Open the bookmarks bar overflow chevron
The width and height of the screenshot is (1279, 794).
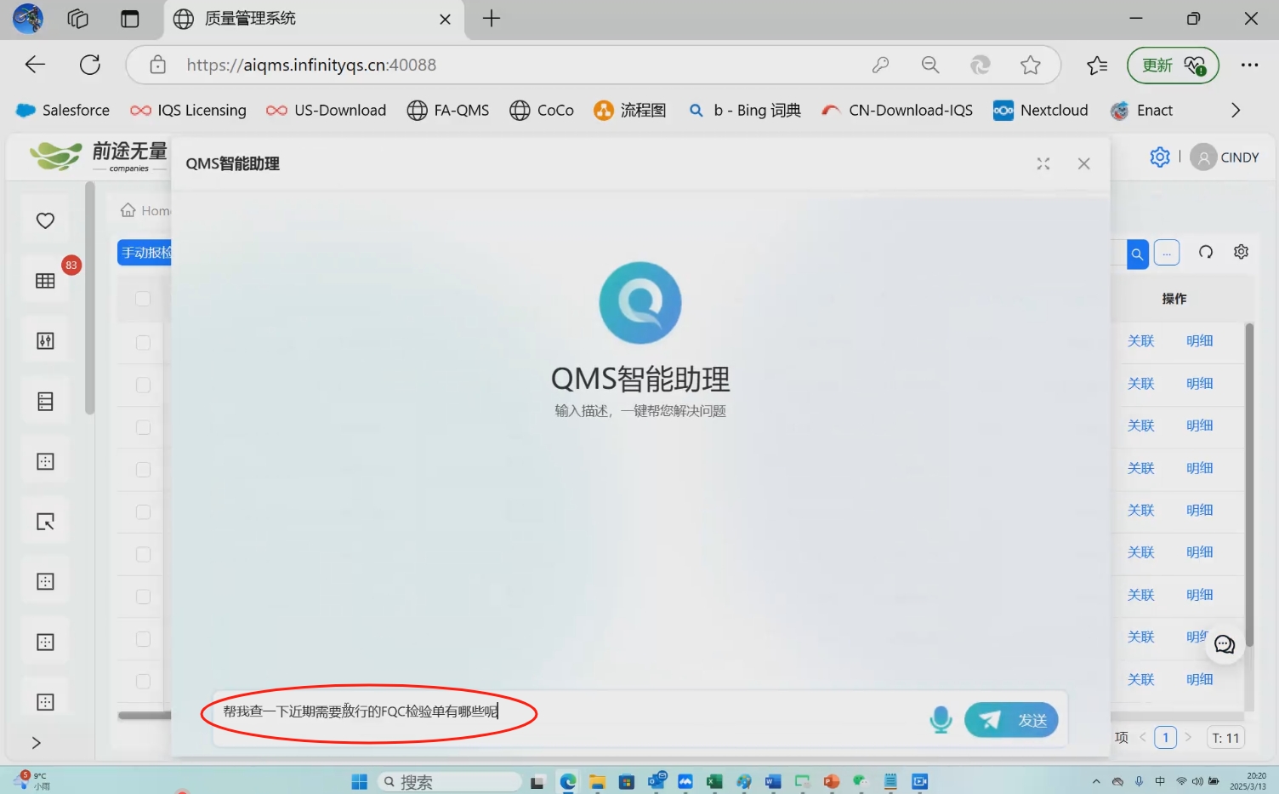pos(1235,110)
